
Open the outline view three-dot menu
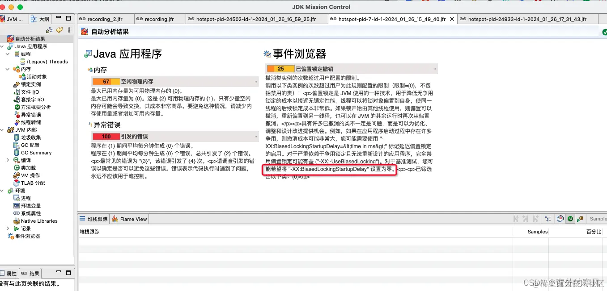69,30
